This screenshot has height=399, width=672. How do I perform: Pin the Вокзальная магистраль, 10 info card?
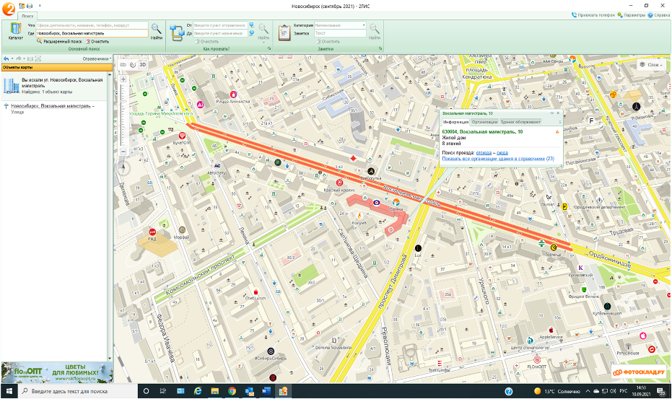coord(552,113)
